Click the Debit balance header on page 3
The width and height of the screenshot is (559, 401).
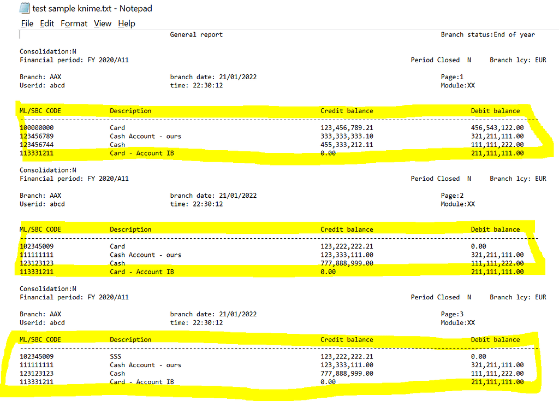point(495,339)
